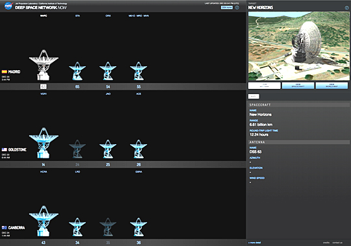Open the info icon beside DSN Home

[x=237, y=8]
